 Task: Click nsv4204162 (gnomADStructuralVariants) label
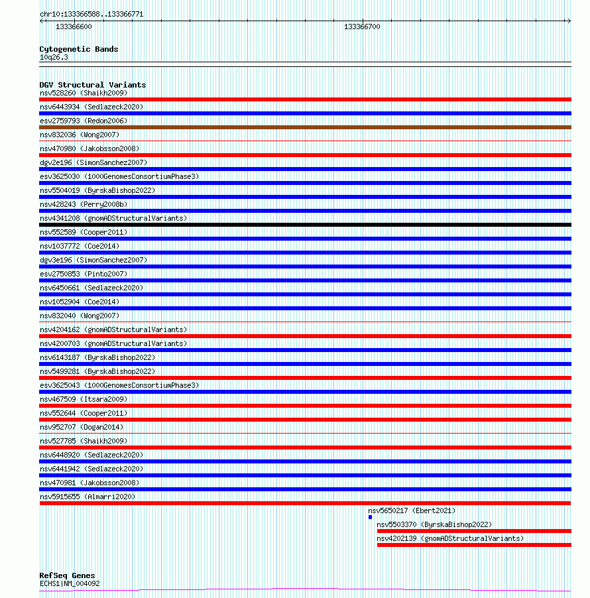[x=113, y=329]
